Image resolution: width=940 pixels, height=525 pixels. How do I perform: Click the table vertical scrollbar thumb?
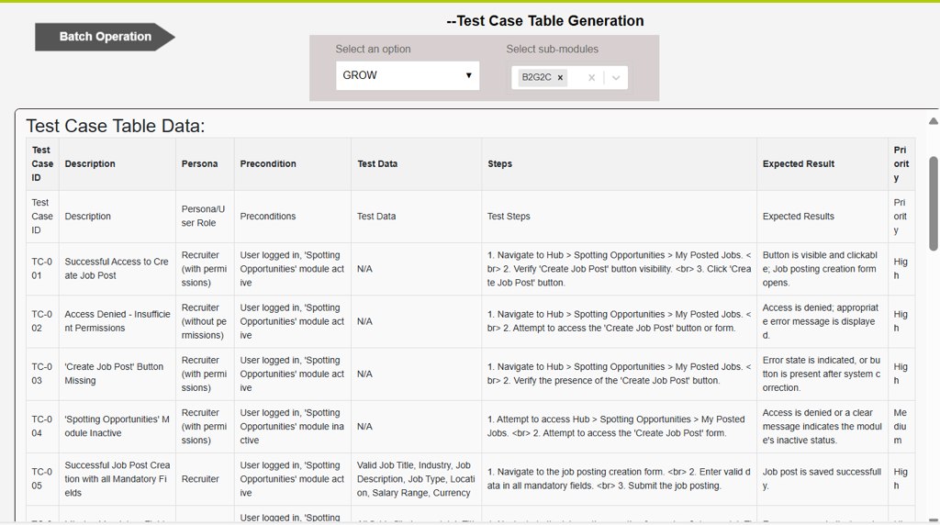tap(934, 204)
